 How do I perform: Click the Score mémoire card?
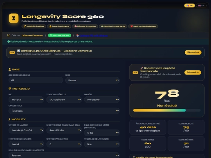pos(186,143)
